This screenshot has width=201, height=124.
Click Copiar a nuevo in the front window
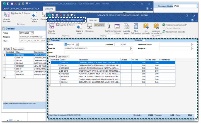(x=79, y=29)
